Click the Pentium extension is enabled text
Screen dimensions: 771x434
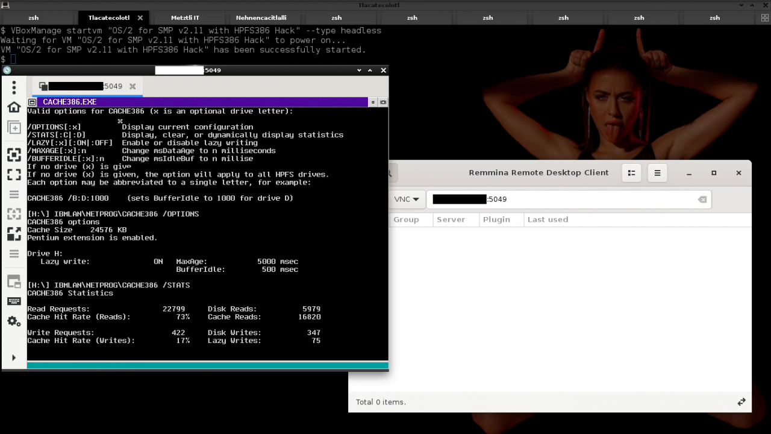92,237
